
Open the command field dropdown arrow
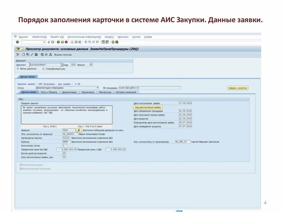44,42
